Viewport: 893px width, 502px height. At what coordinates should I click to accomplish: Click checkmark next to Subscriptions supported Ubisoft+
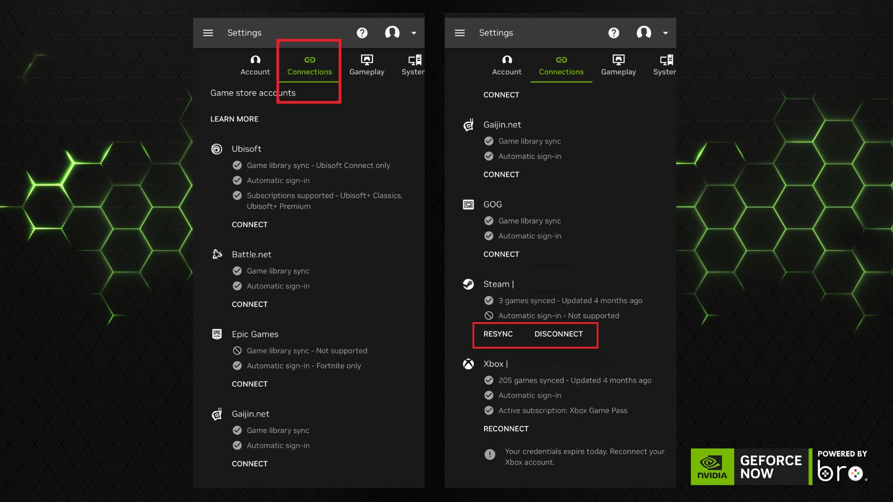[x=237, y=195]
